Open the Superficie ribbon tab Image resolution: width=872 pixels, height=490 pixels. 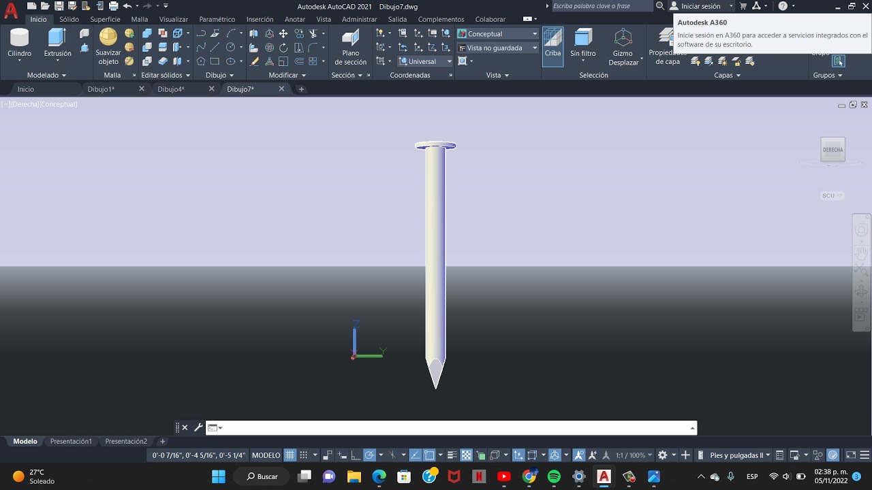(105, 19)
